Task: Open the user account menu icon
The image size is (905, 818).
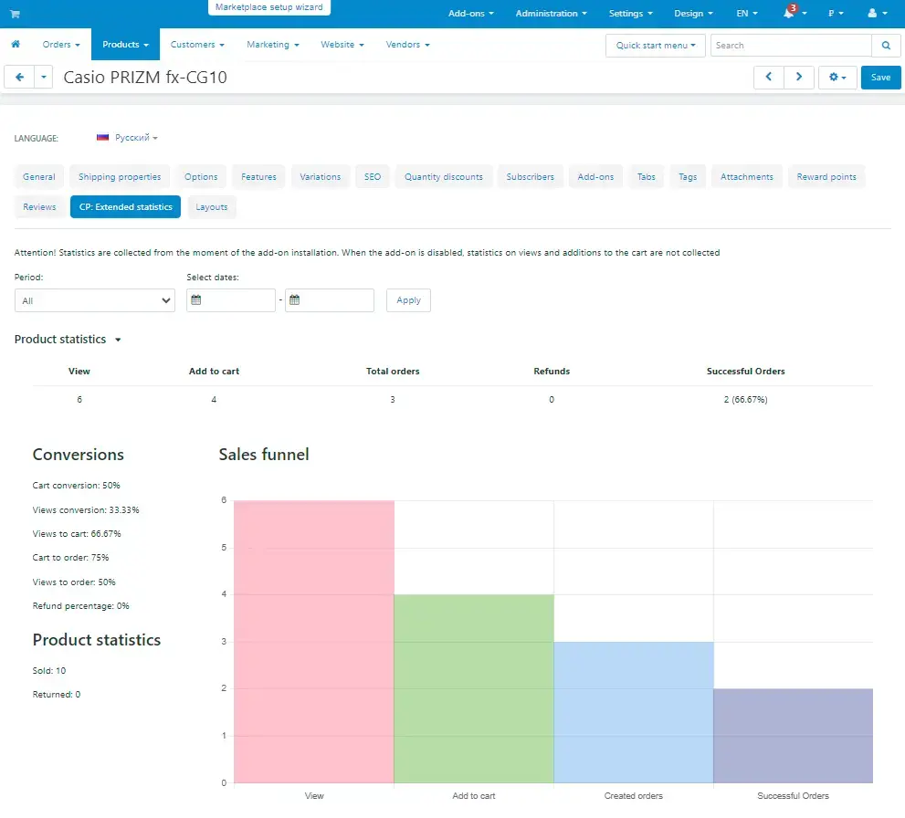Action: tap(876, 14)
